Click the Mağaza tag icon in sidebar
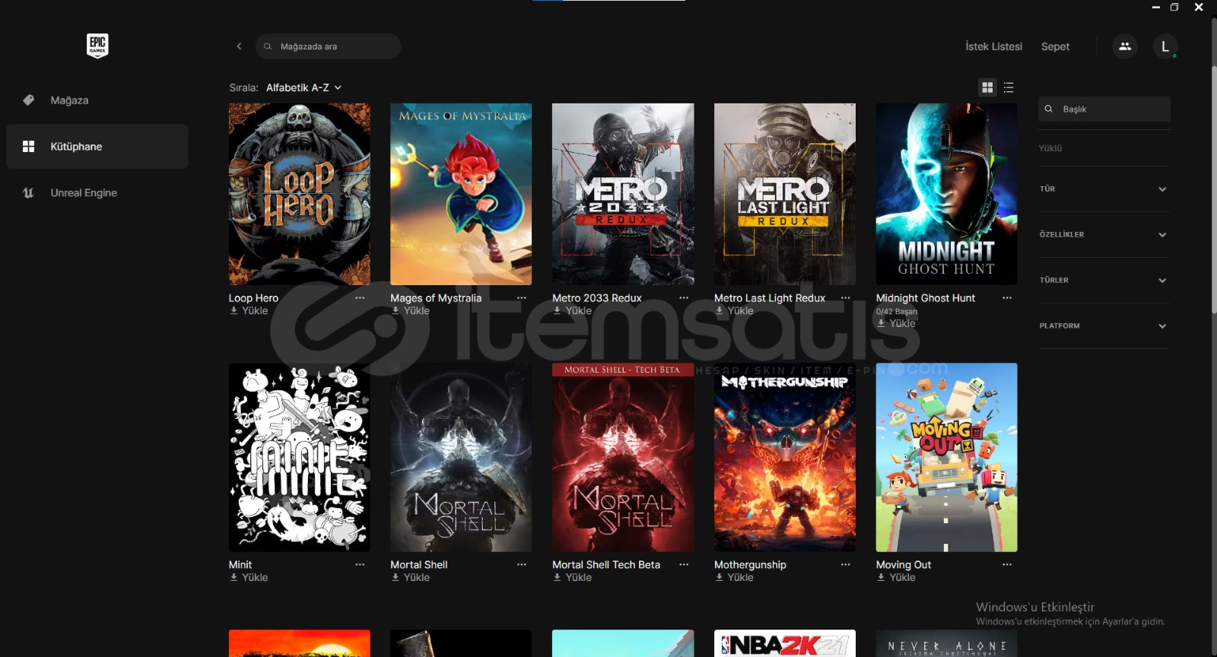 [29, 100]
